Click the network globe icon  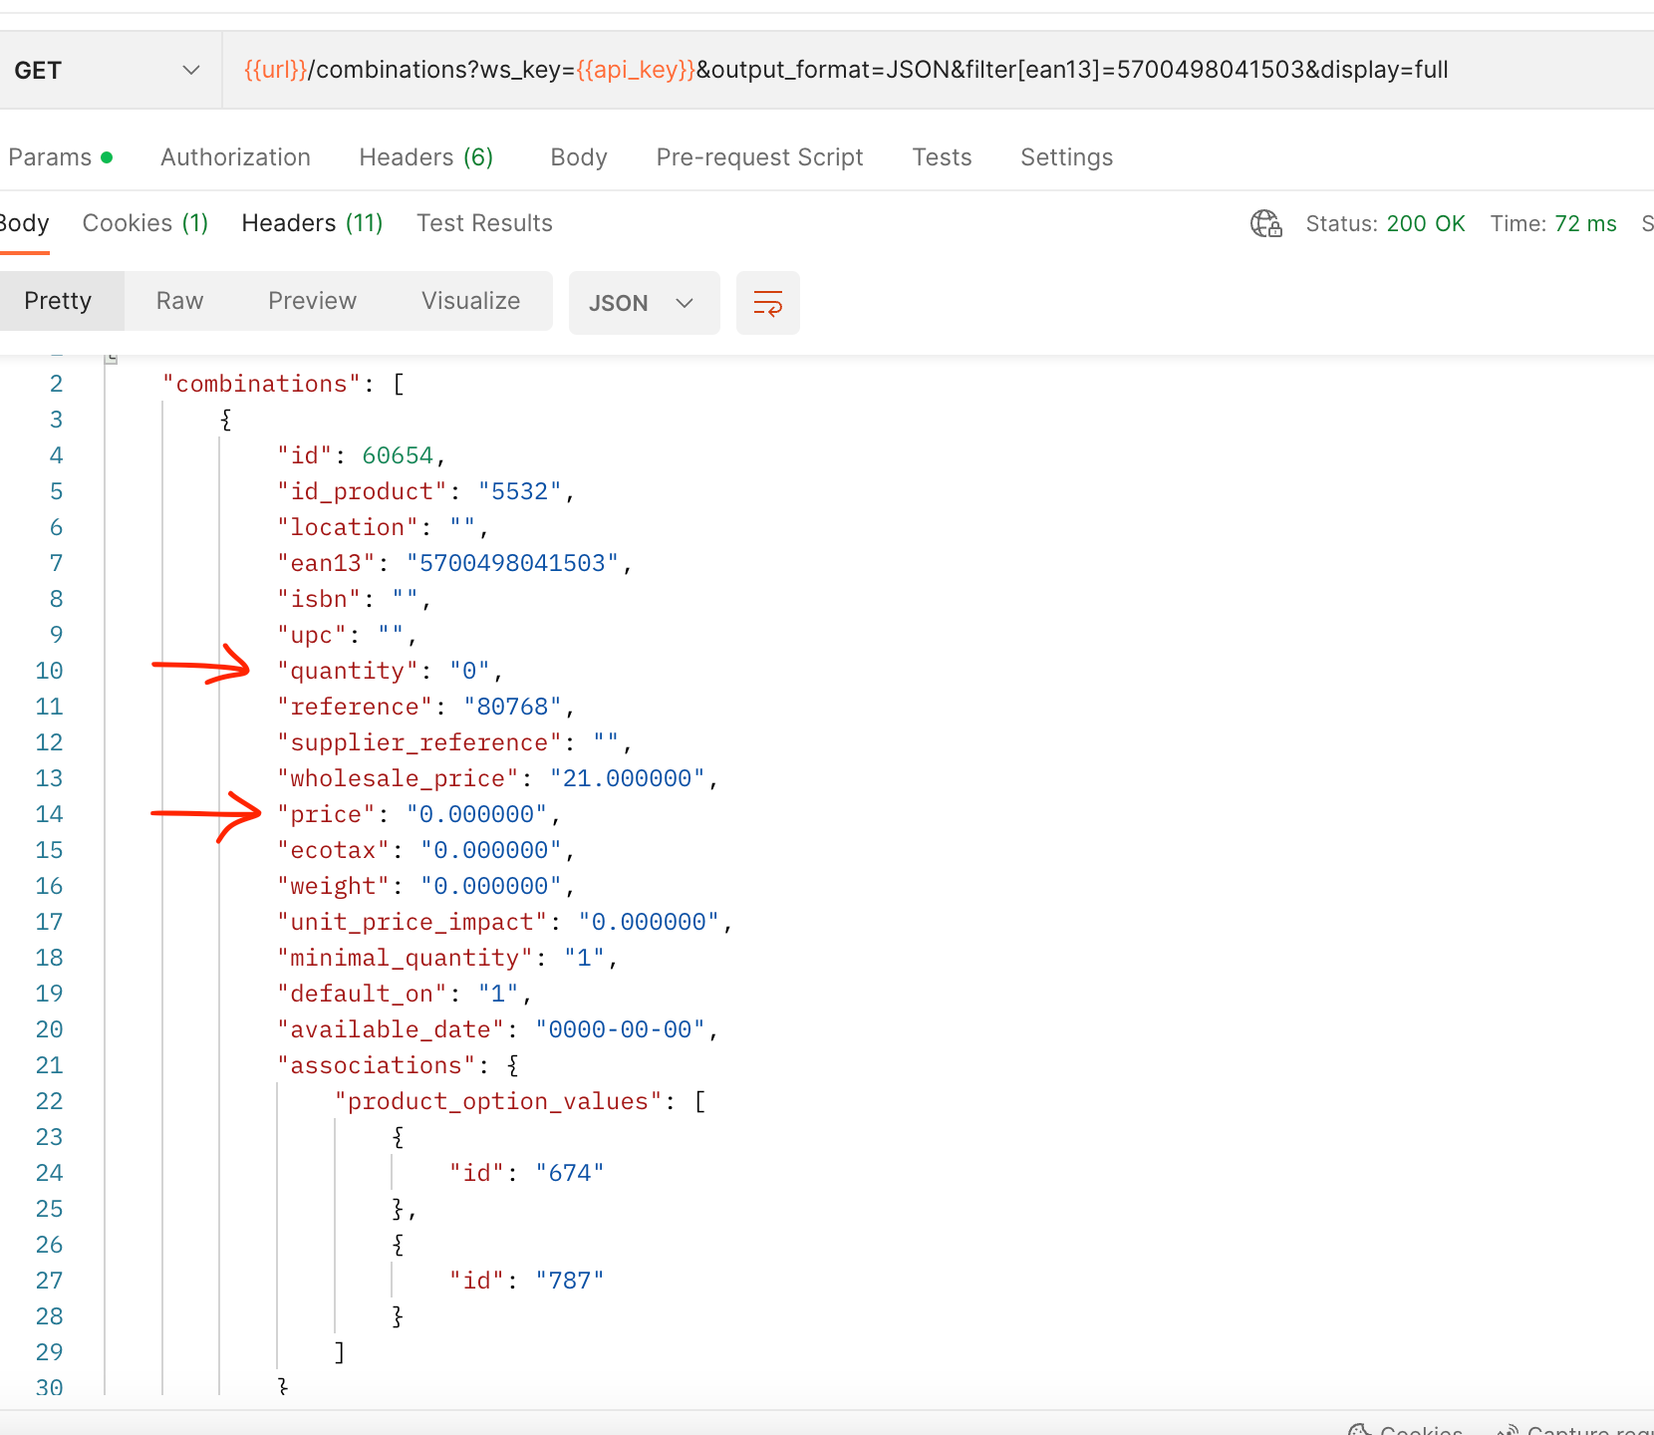tap(1265, 223)
